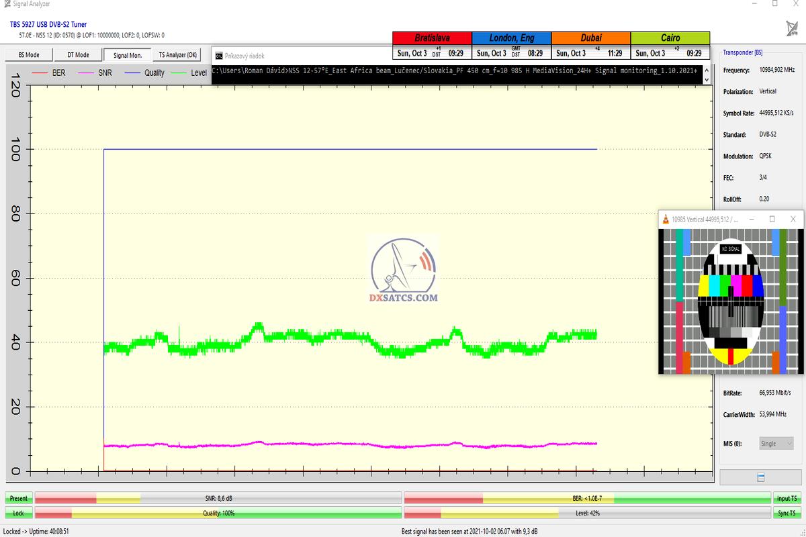Click the list icon button below MIS
The image size is (806, 537).
(x=760, y=477)
